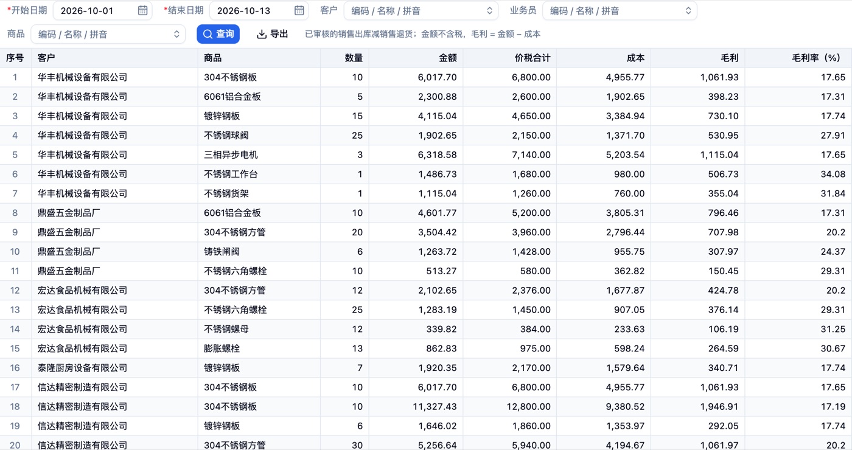Click the cost 980.00 cell
852x450 pixels.
click(604, 174)
